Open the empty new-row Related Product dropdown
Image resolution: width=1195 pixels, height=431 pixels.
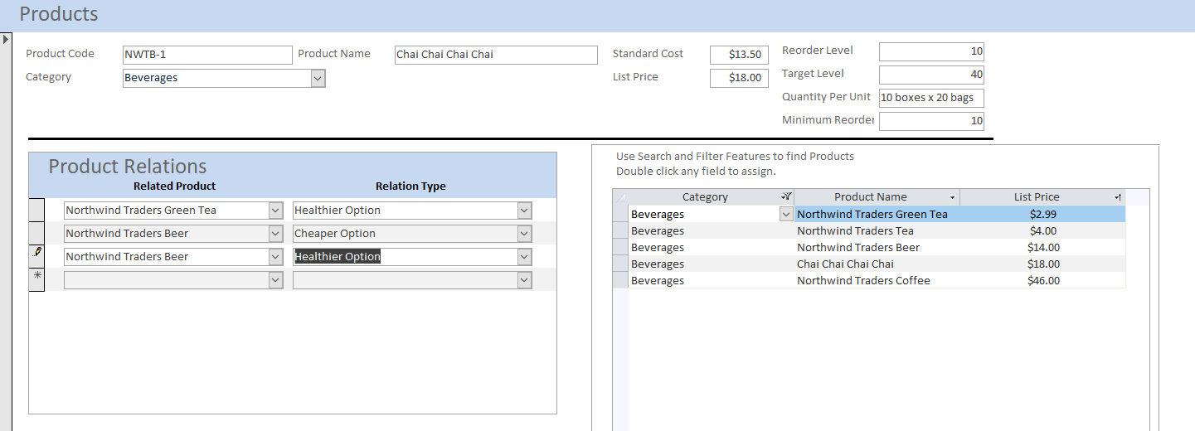(276, 280)
